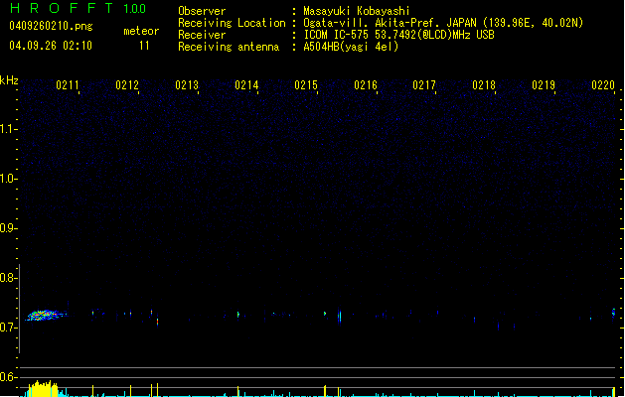Click the 0.6 kHz frequency label

pyautogui.click(x=8, y=377)
